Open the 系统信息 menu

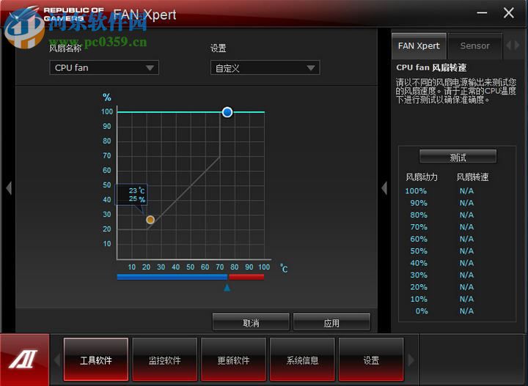tap(302, 360)
